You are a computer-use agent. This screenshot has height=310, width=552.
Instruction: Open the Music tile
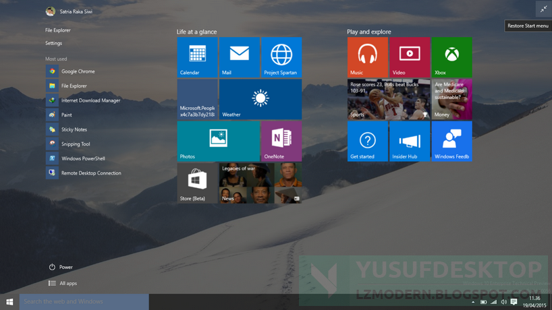click(368, 57)
